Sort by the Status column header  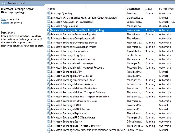(x=149, y=9)
